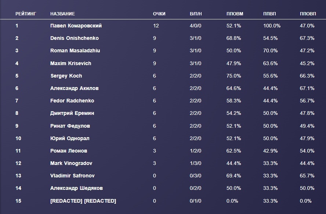326x214 pixels.
Task: Select Mark Vinogradov's name
Action: point(71,163)
